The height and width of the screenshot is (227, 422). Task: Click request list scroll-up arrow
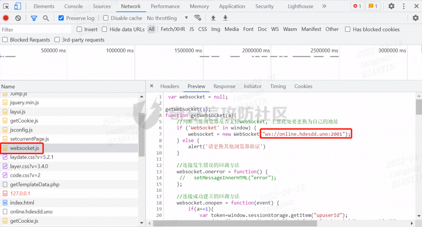click(x=142, y=97)
